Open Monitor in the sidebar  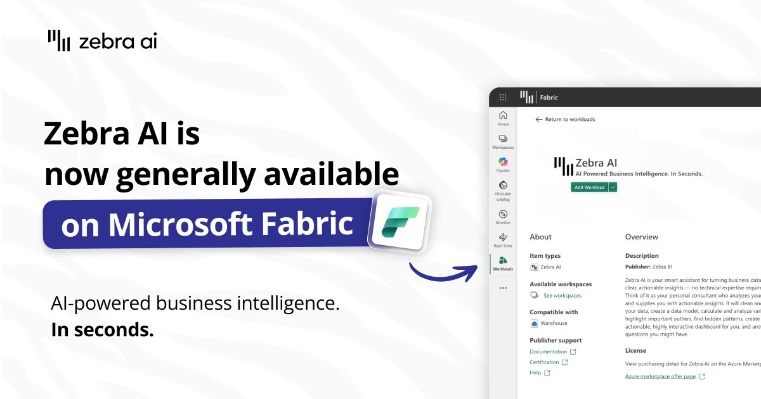pos(503,217)
